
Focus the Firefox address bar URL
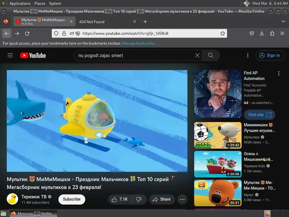(x=125, y=33)
